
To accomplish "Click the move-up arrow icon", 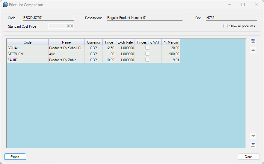I will click(253, 50).
